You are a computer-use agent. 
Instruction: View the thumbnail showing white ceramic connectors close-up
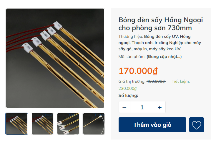tap(68, 124)
